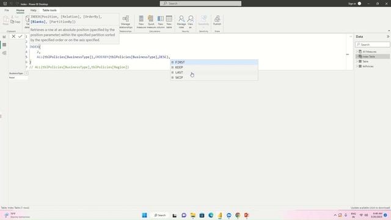Select FIRST from the autocomplete list
Image resolution: width=391 pixels, height=220 pixels.
point(214,62)
